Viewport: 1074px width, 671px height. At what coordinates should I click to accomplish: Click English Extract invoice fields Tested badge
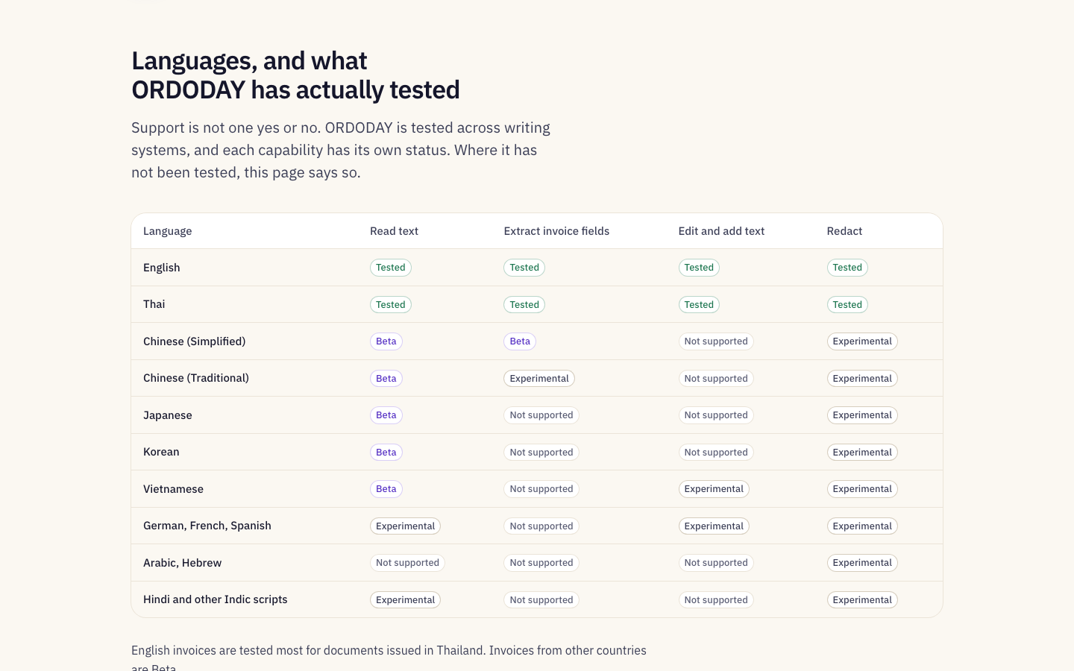524,268
